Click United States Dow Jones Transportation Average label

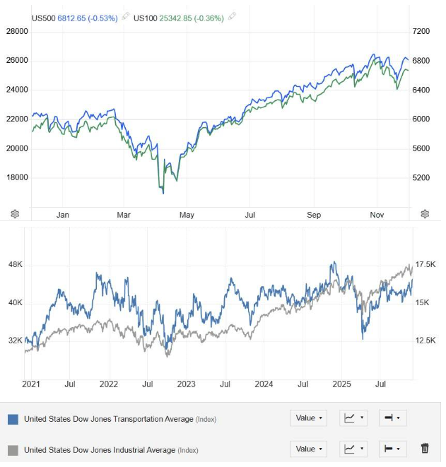[108, 419]
